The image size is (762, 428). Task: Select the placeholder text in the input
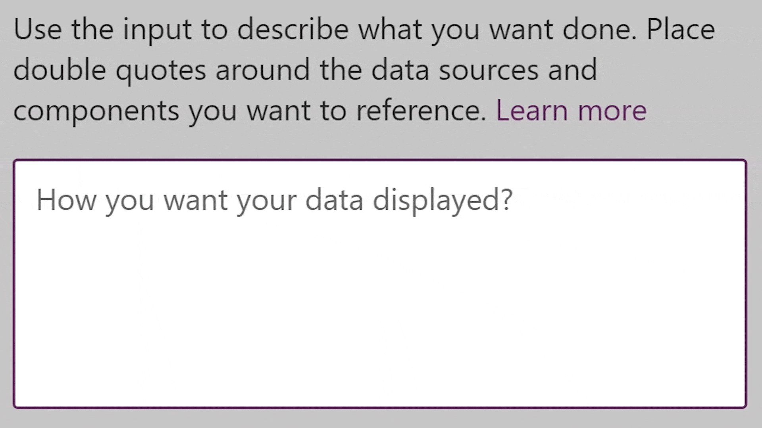click(274, 200)
